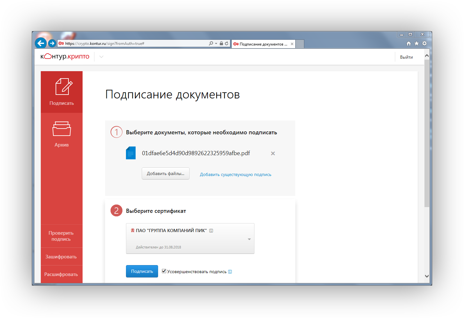
Task: Open Расшифровать in sidebar
Action: (x=61, y=274)
